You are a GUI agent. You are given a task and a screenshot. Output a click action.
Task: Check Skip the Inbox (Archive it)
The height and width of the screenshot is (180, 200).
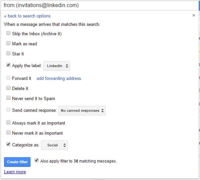[x=8, y=33]
